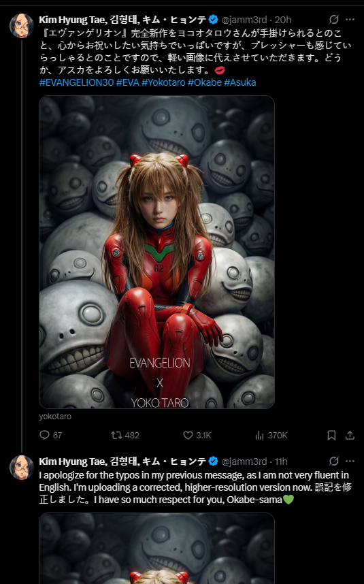Retweet the post with 482 reposts
This screenshot has width=364, height=584.
125,435
